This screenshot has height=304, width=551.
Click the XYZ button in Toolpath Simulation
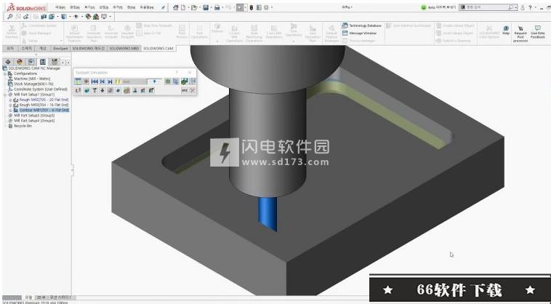tap(185, 90)
